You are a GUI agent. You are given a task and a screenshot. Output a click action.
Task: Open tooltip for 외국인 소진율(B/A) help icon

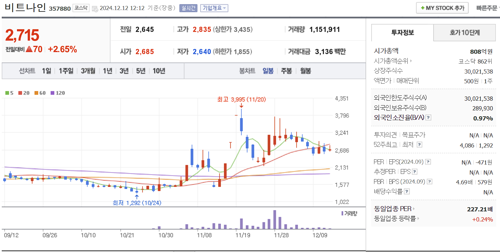(x=429, y=118)
